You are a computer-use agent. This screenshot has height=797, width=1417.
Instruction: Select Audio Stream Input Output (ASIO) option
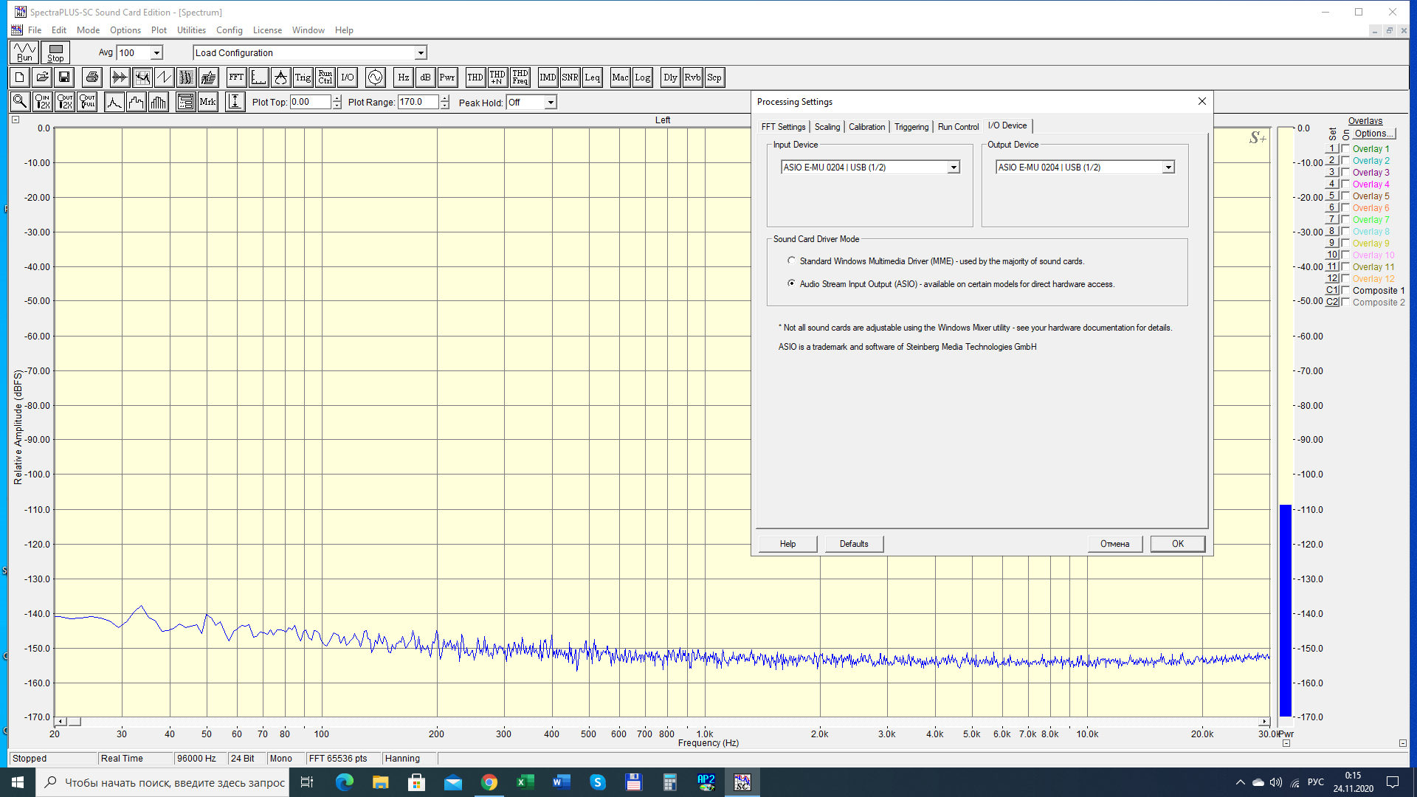791,283
